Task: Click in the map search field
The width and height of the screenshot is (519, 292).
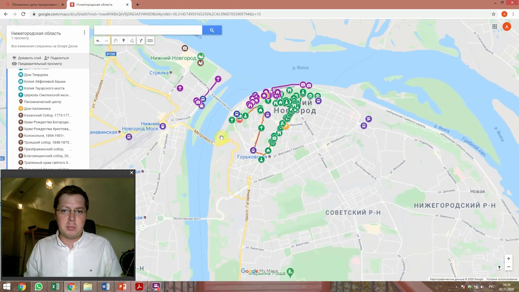Action: [x=148, y=30]
